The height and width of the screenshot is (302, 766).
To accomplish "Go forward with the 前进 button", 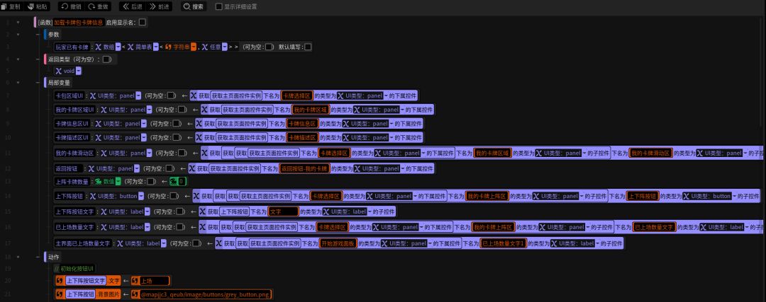I will [x=160, y=7].
